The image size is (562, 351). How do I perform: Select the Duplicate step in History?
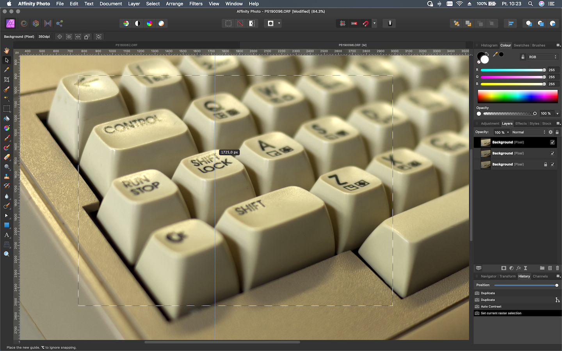pos(487,293)
